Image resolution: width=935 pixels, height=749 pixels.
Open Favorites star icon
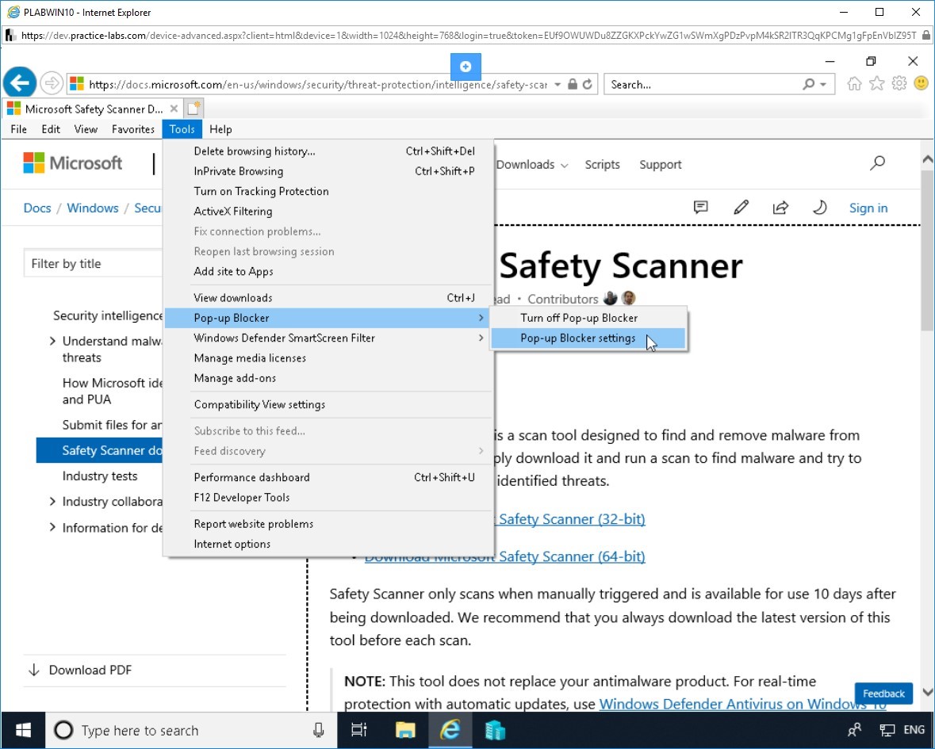point(876,84)
